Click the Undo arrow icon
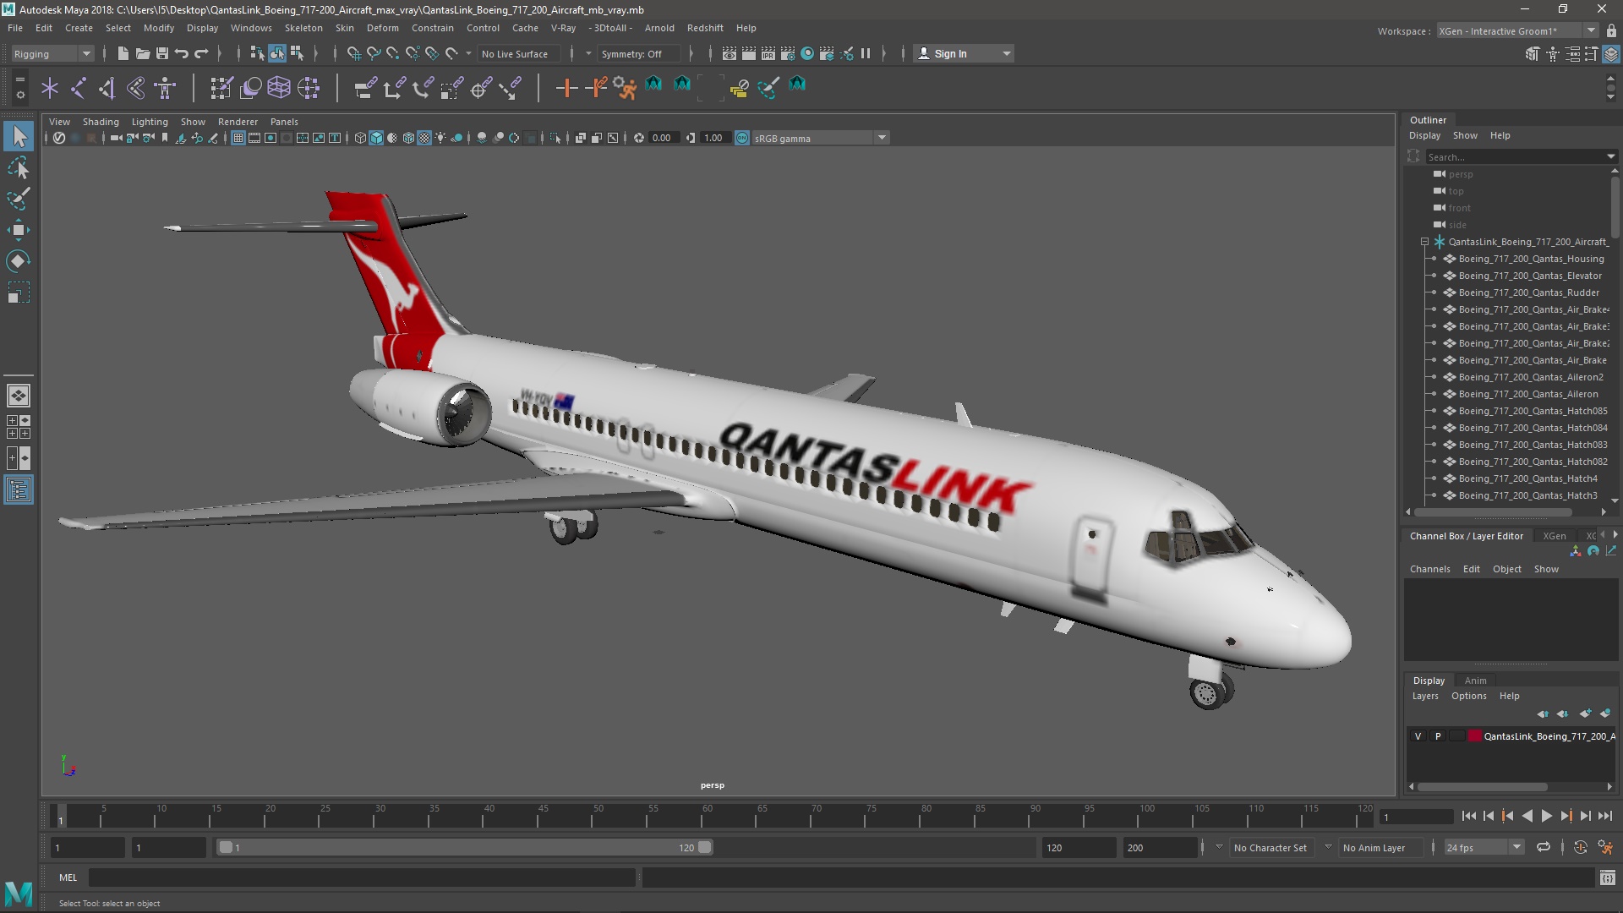Screen dimensions: 1623x913 (x=181, y=53)
